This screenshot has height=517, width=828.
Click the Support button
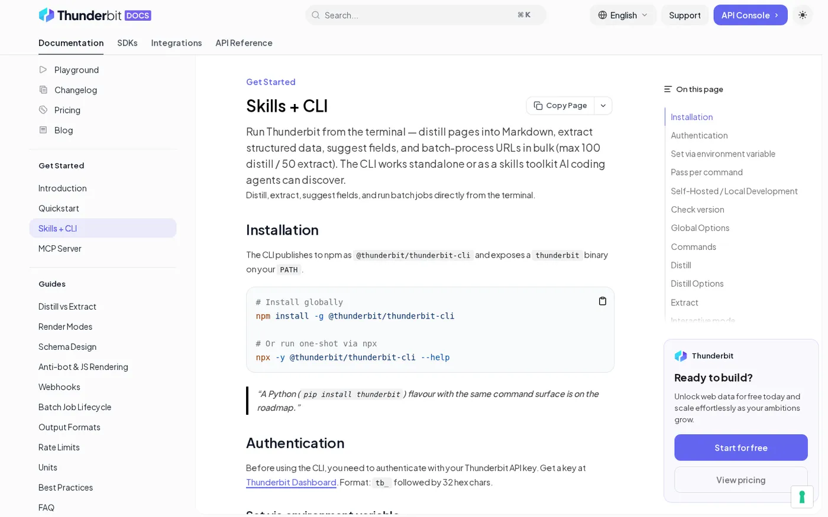point(685,15)
